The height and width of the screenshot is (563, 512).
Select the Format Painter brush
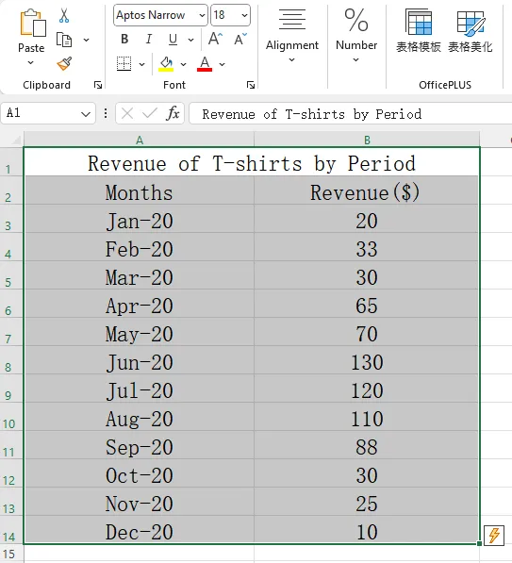coord(64,63)
